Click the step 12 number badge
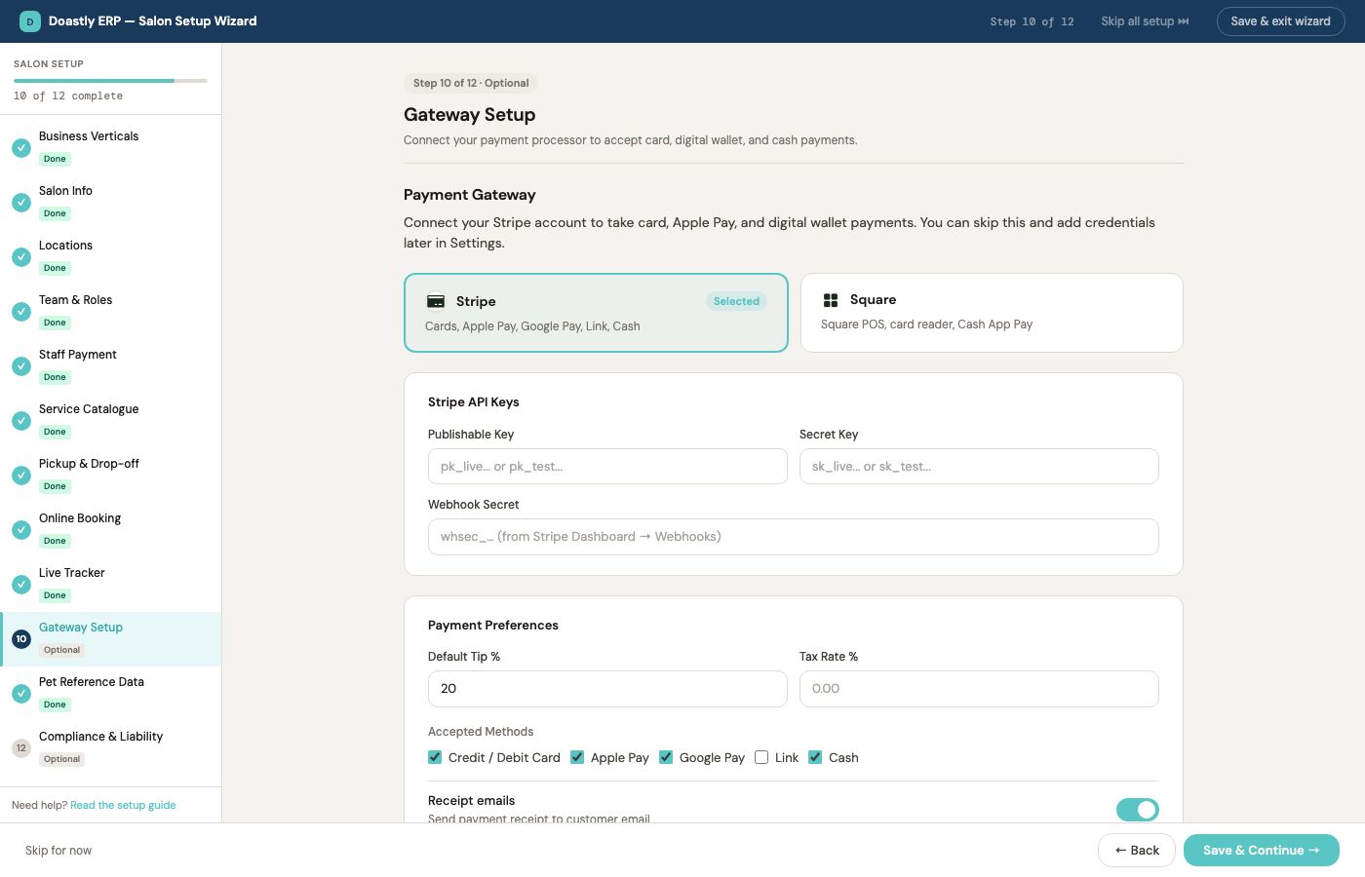 pos(21,748)
